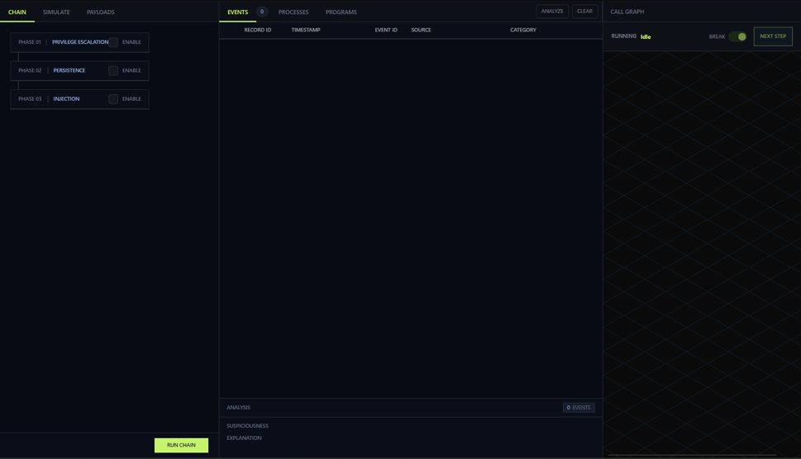This screenshot has height=459, width=801.
Task: Open the Payloads tab
Action: 101,12
